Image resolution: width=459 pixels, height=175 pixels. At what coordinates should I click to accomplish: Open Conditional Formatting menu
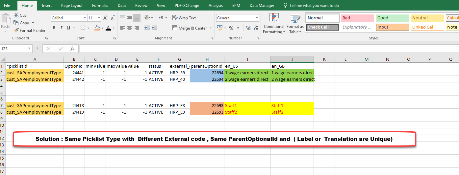point(274,24)
